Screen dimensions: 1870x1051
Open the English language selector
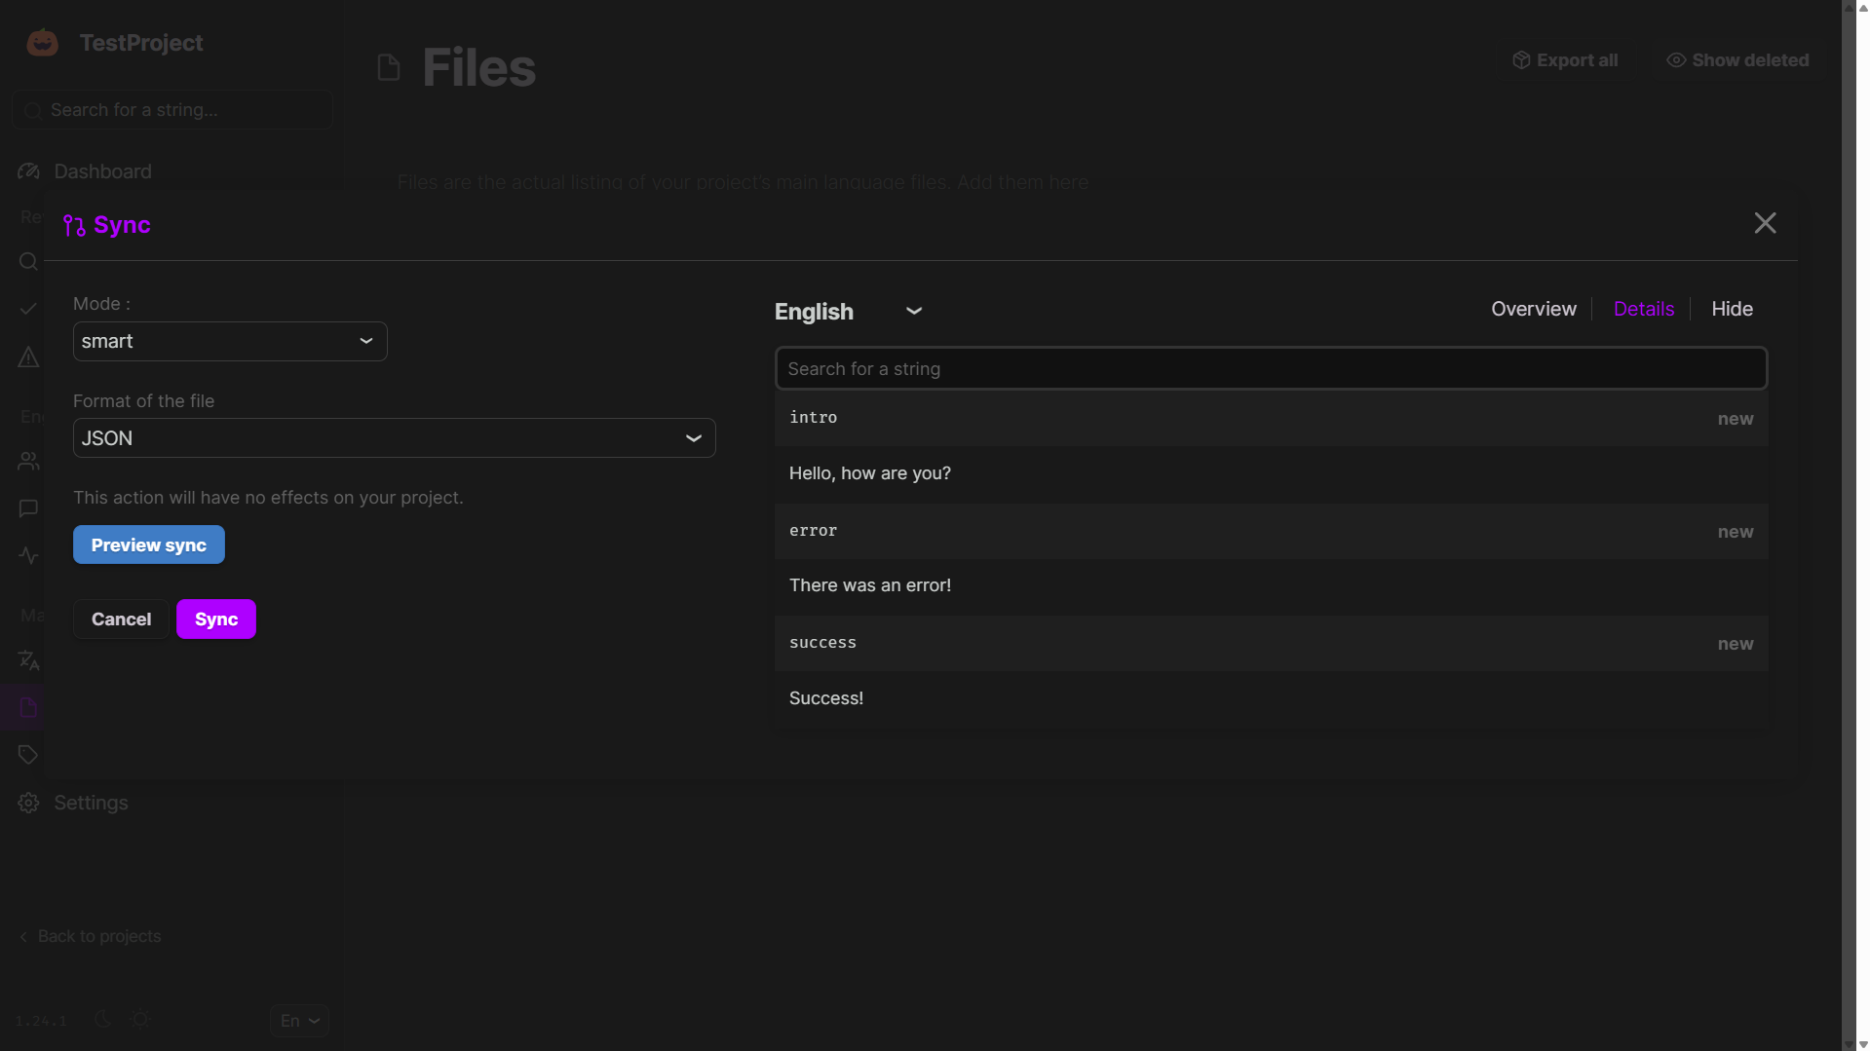point(848,312)
